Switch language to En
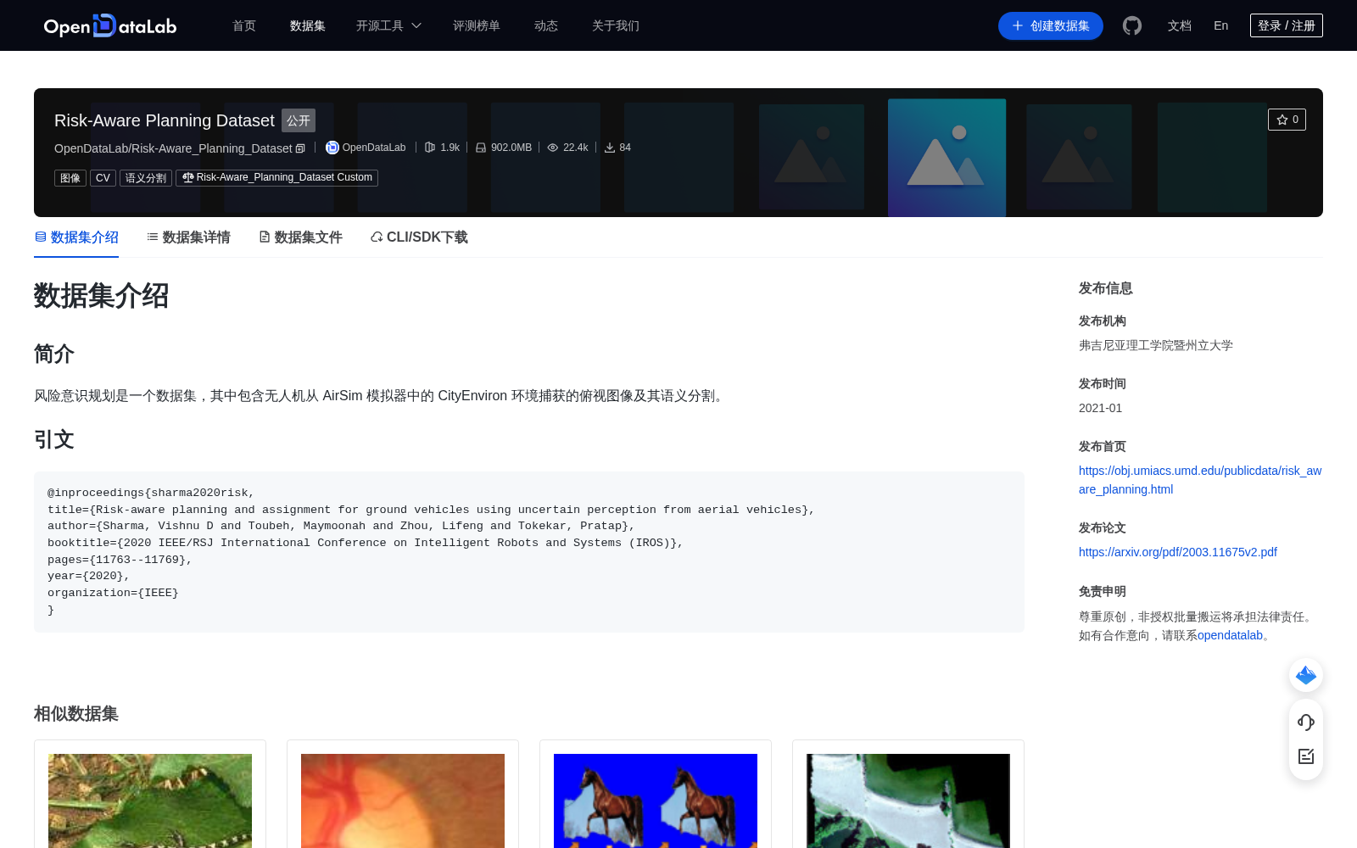The height and width of the screenshot is (848, 1357). tap(1221, 25)
